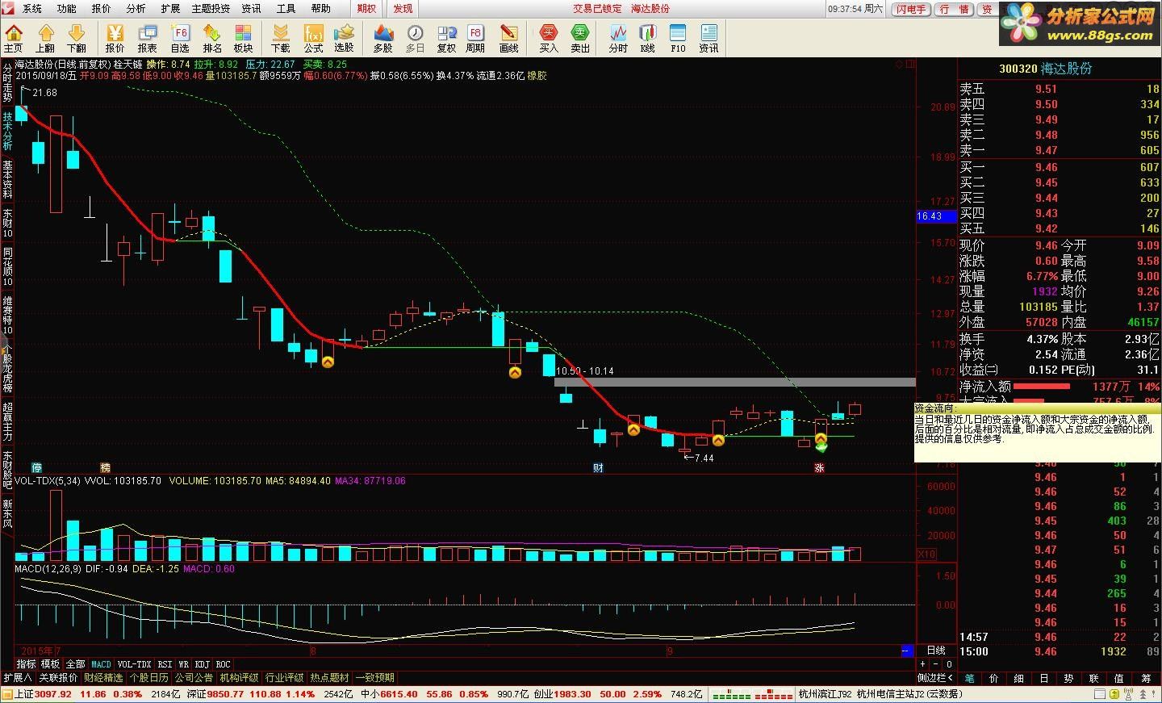Open the 报价 quotes toolbar icon

(115, 38)
